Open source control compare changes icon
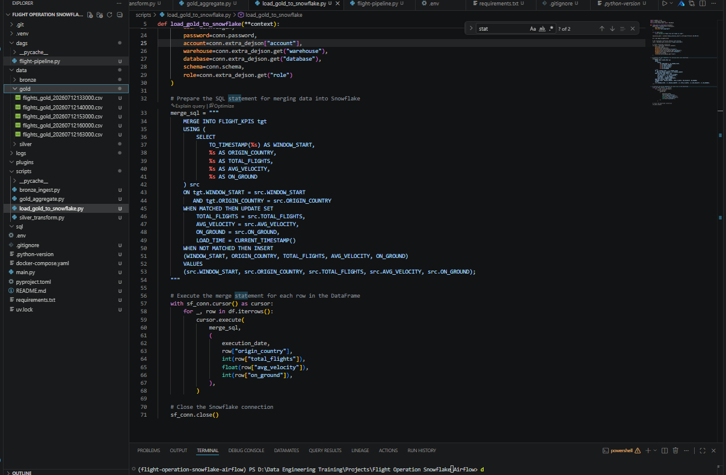 point(691,4)
